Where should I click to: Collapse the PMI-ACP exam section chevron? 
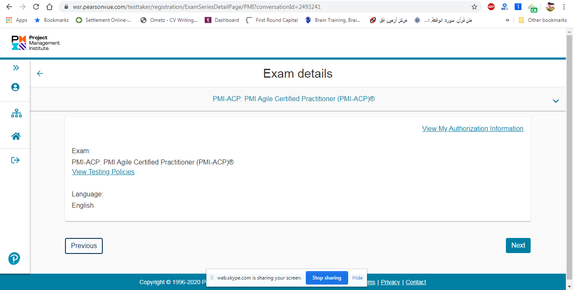click(556, 101)
